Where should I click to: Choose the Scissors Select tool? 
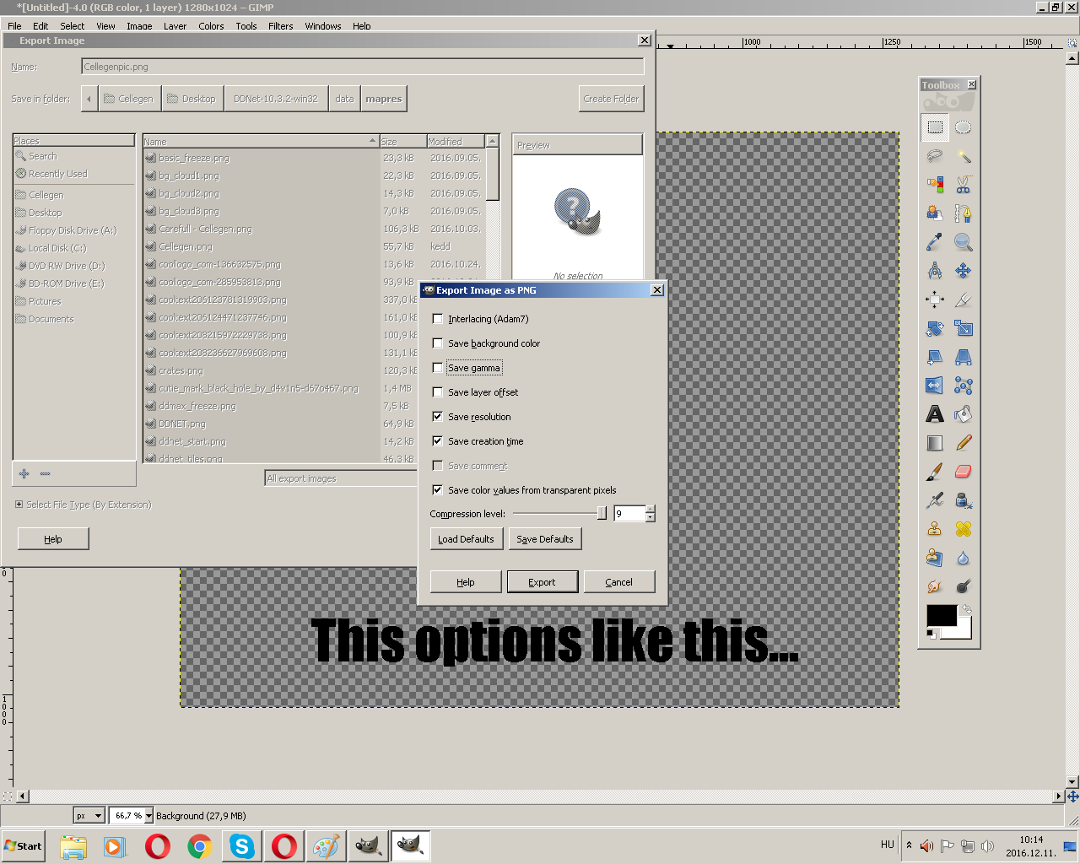(963, 185)
